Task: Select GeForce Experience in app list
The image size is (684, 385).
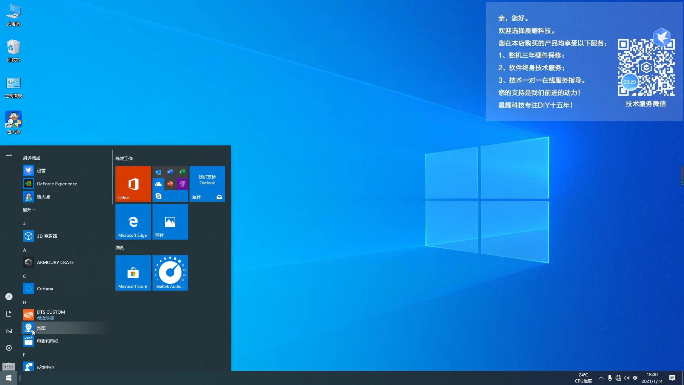Action: pyautogui.click(x=57, y=184)
